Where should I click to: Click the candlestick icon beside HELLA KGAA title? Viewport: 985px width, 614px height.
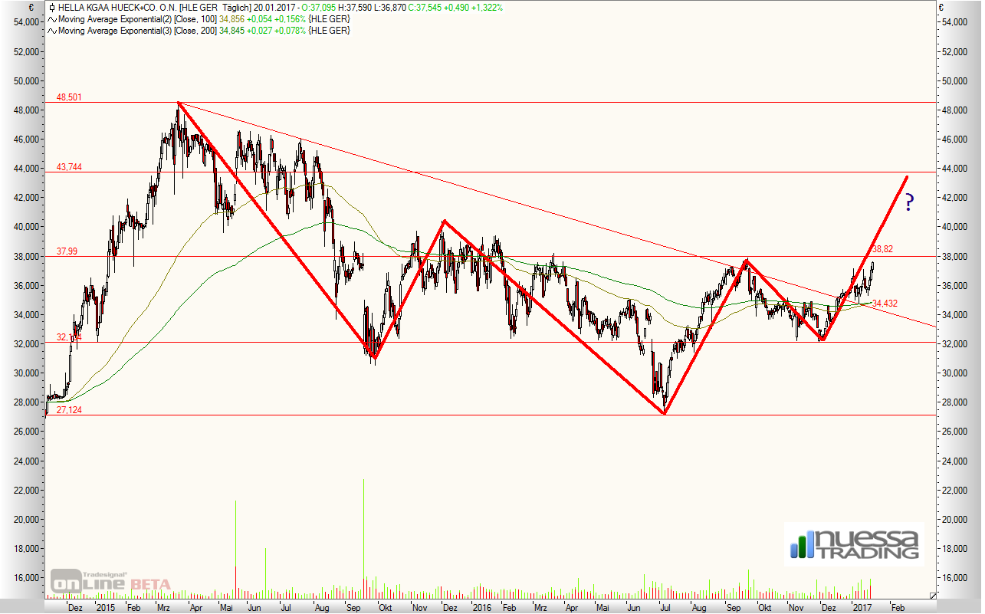pyautogui.click(x=52, y=8)
